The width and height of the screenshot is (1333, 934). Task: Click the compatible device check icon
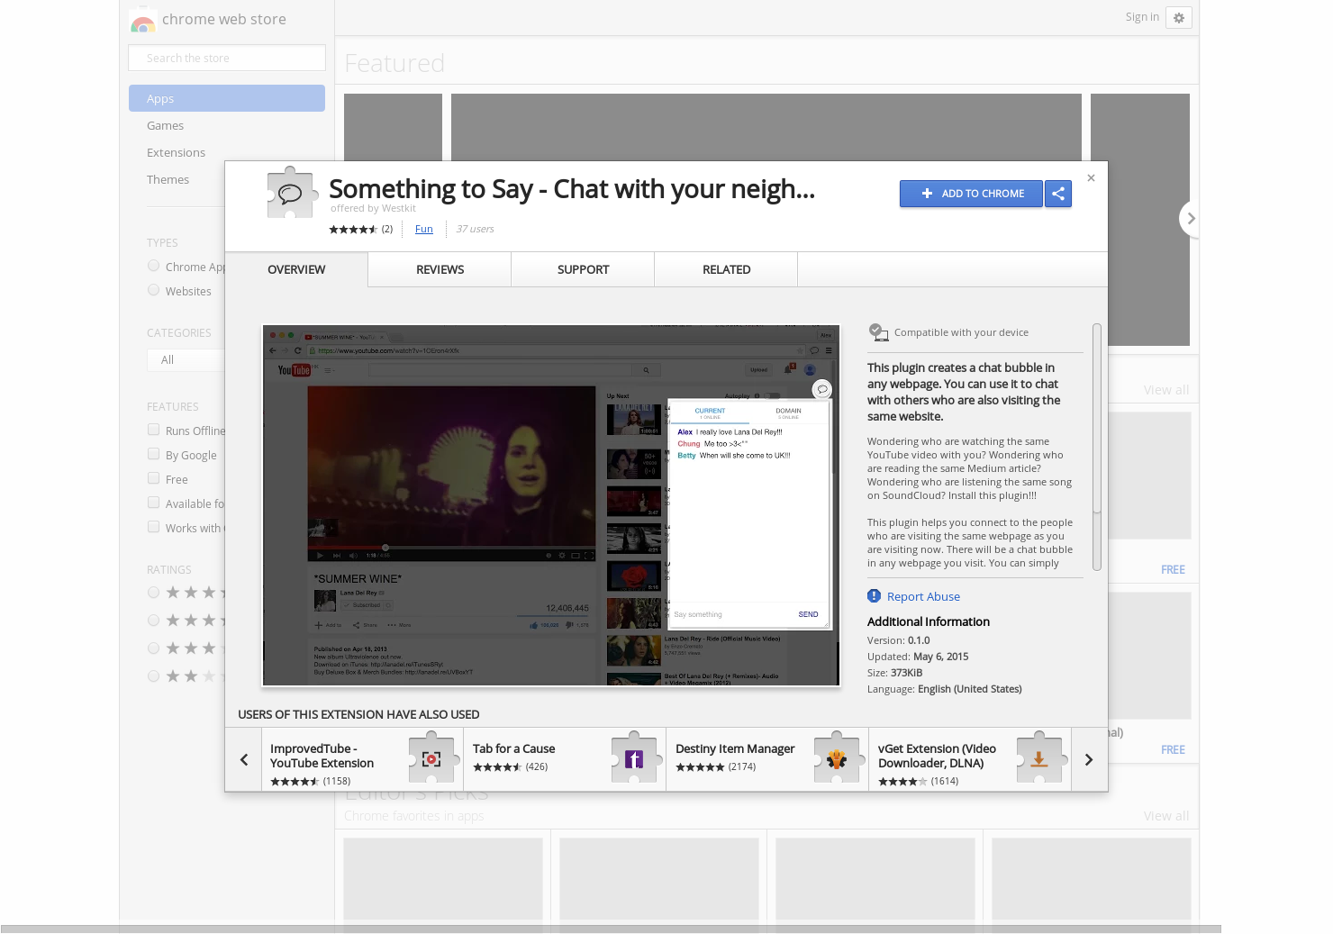click(878, 332)
